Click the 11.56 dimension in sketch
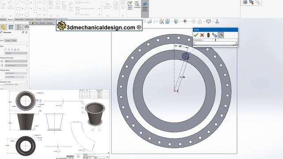This screenshot has height=159, width=283. (x=182, y=77)
